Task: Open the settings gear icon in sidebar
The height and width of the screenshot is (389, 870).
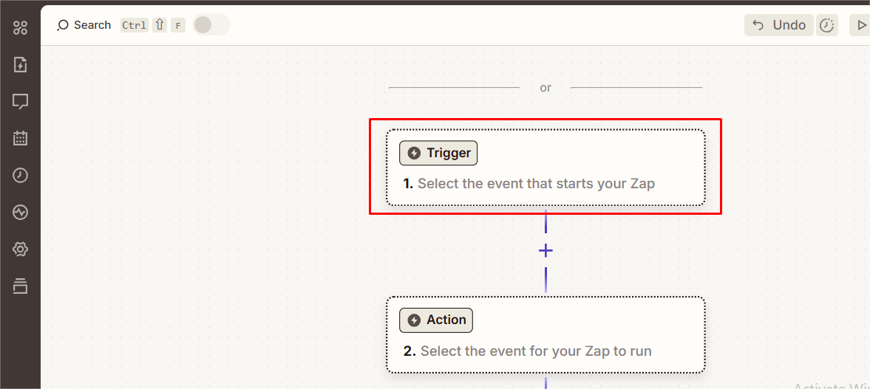Action: point(20,249)
